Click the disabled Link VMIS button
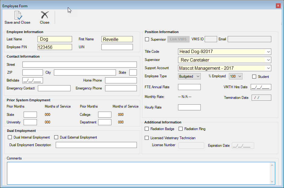Image resolution: width=284 pixels, height=188 pixels. click(178, 39)
